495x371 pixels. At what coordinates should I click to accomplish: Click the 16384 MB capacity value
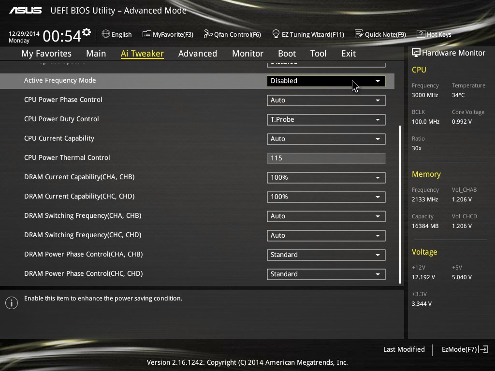425,226
